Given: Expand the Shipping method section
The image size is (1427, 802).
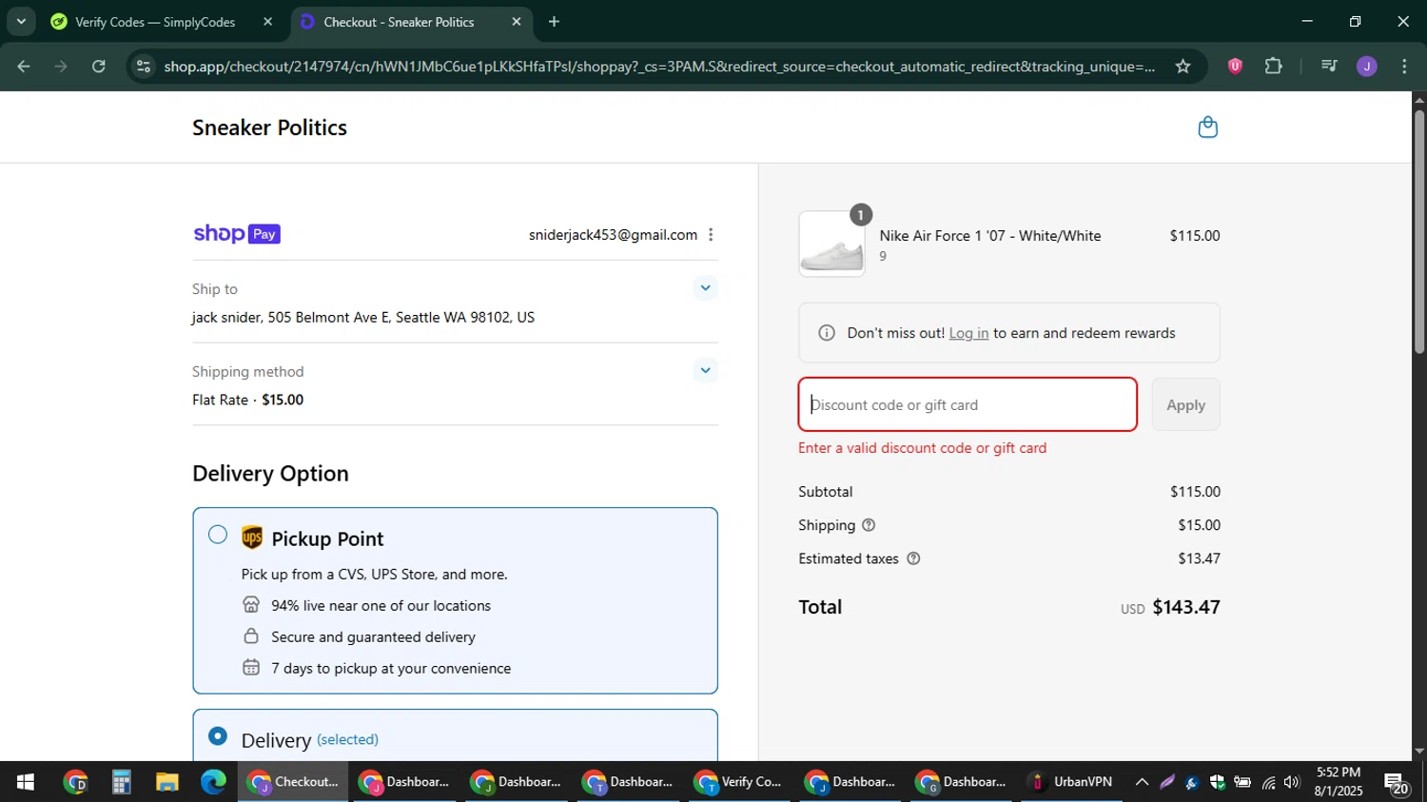Looking at the screenshot, I should coord(705,371).
